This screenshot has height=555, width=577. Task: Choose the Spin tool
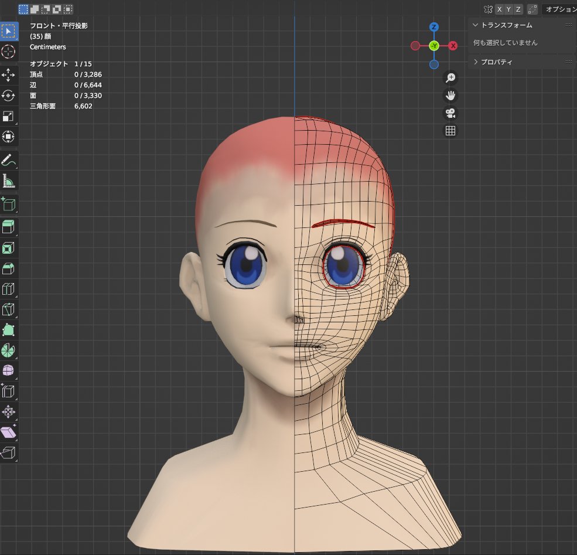click(x=8, y=350)
